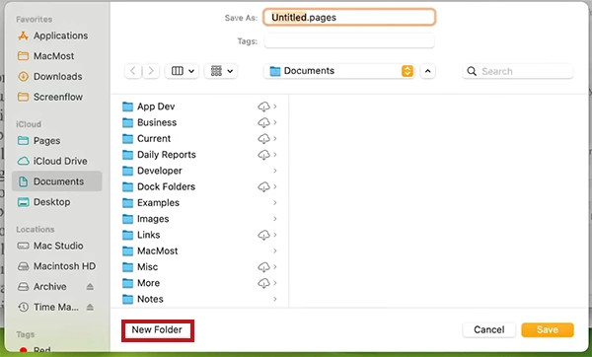Download Misc folder from iCloud
592x357 pixels.
click(x=263, y=267)
